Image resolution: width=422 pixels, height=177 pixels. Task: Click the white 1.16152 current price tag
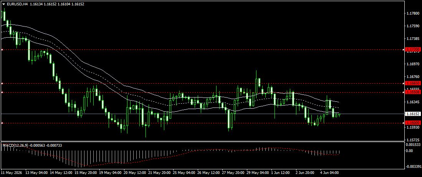pyautogui.click(x=412, y=114)
